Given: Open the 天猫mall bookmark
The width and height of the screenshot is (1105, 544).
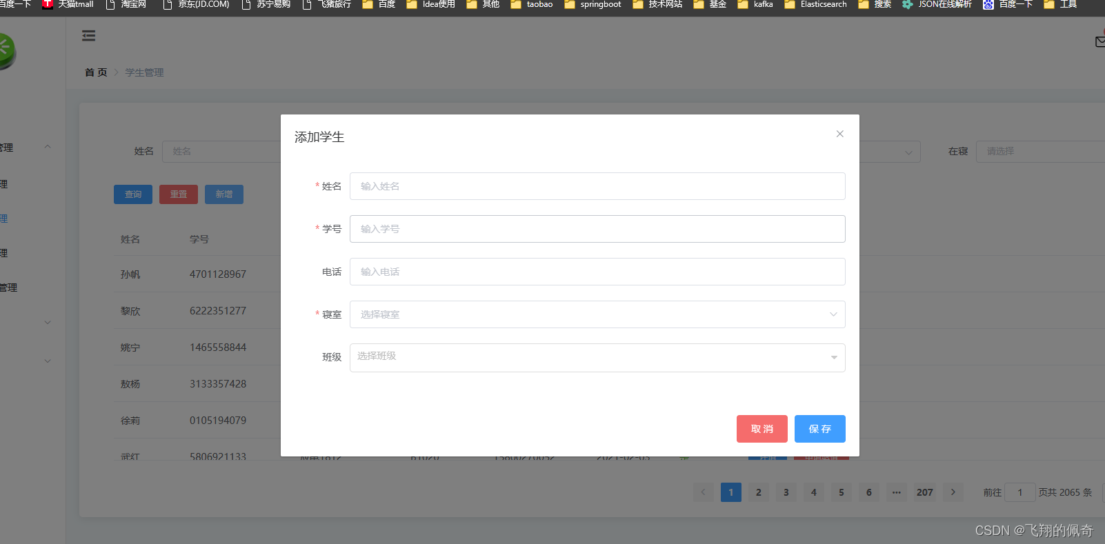Looking at the screenshot, I should pos(68,4).
